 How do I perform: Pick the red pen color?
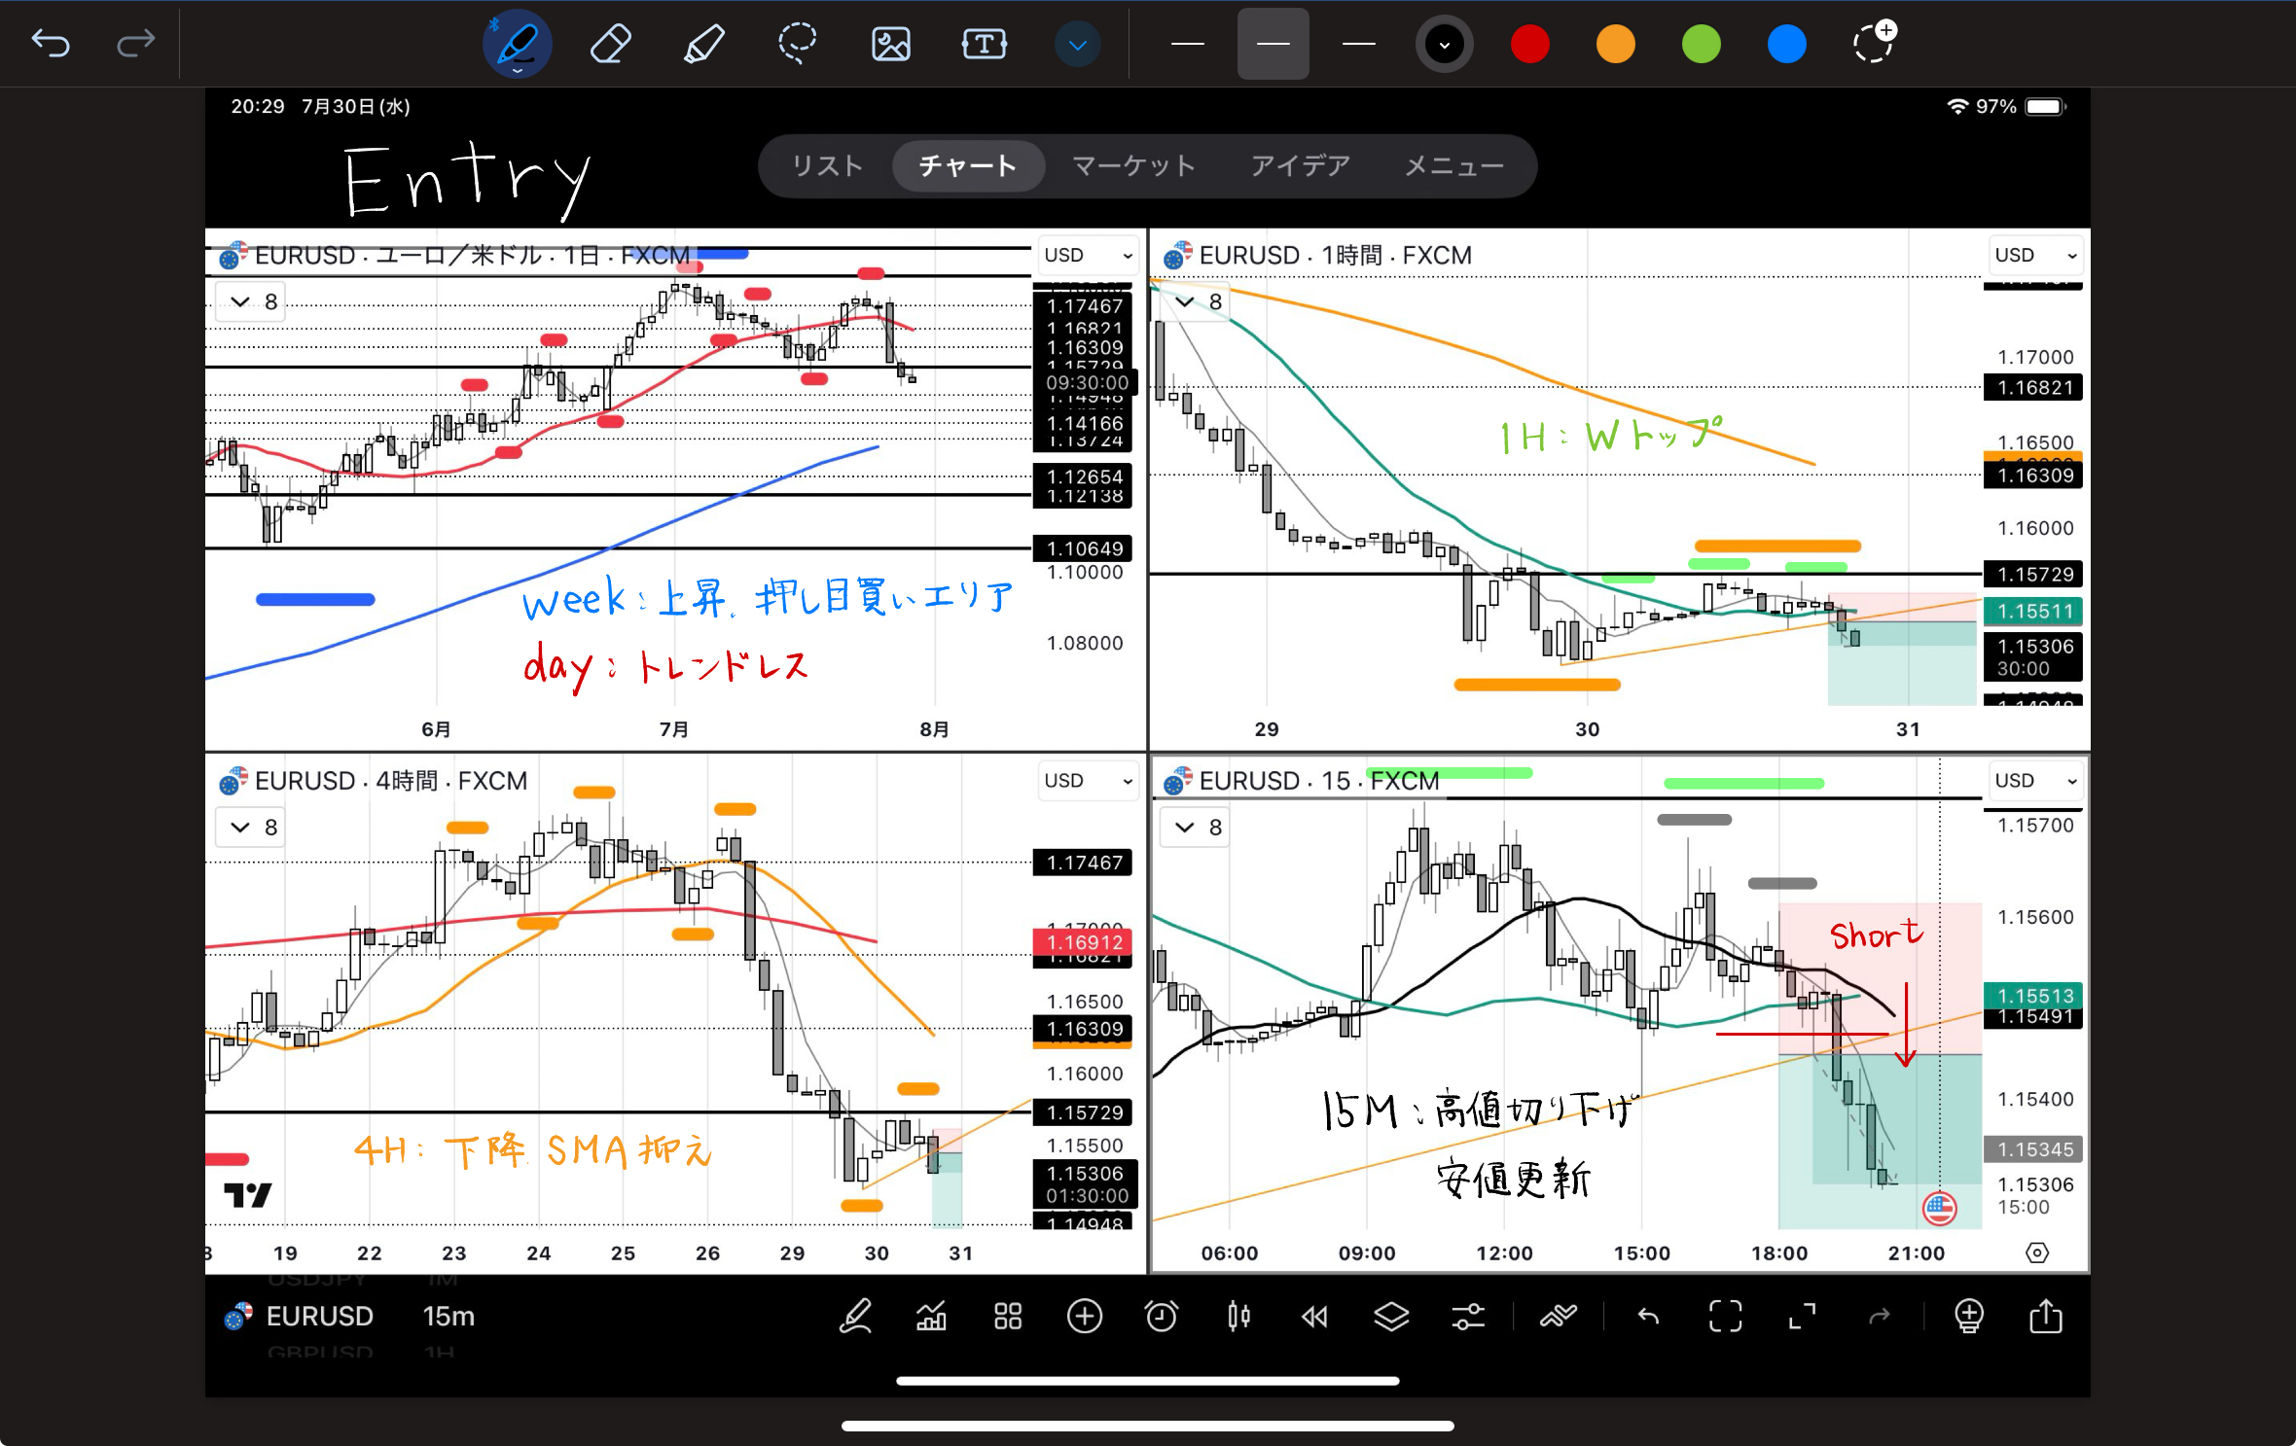coord(1529,44)
